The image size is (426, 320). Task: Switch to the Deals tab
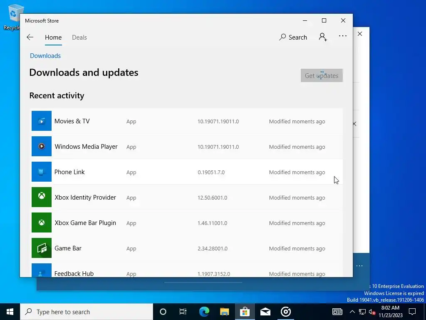[79, 37]
